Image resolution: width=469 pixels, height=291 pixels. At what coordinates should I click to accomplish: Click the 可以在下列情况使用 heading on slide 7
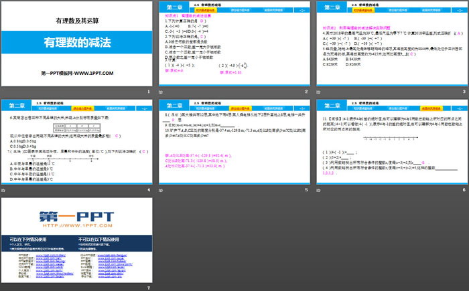pyautogui.click(x=28, y=238)
